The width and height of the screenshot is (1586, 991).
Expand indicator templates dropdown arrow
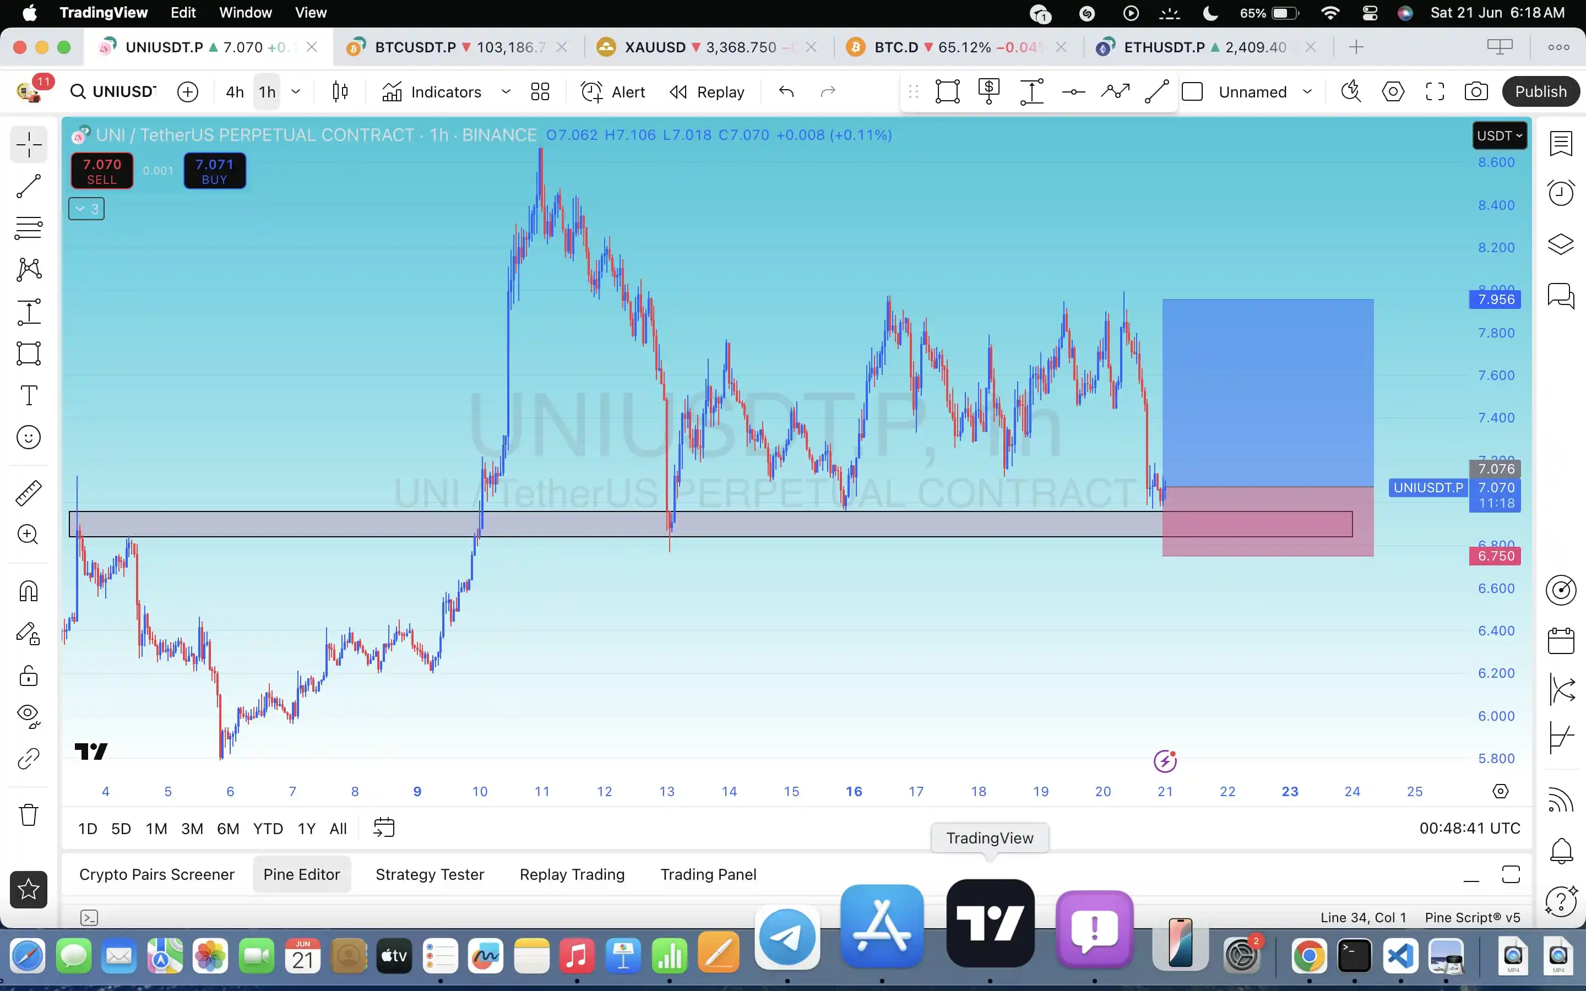coord(506,92)
